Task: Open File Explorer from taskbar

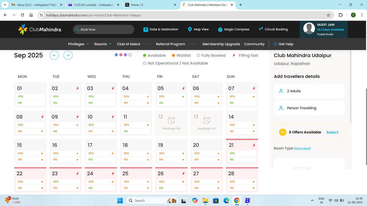Action: (205, 201)
